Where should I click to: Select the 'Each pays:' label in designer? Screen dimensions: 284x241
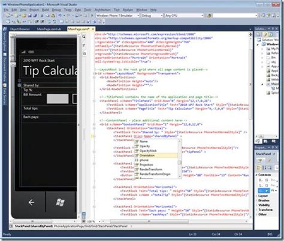pos(31,117)
